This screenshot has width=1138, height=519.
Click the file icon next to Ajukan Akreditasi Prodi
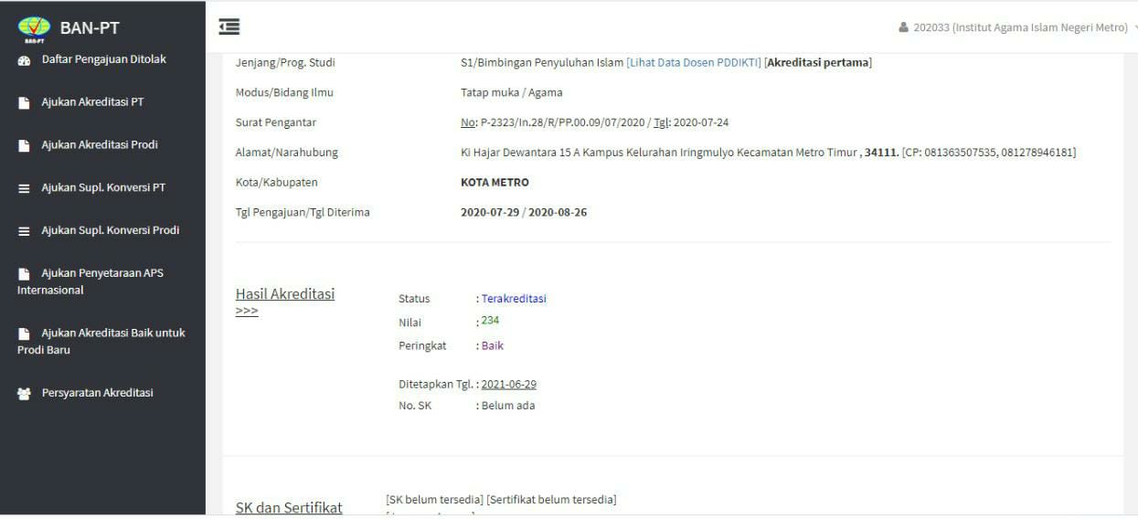pyautogui.click(x=25, y=145)
